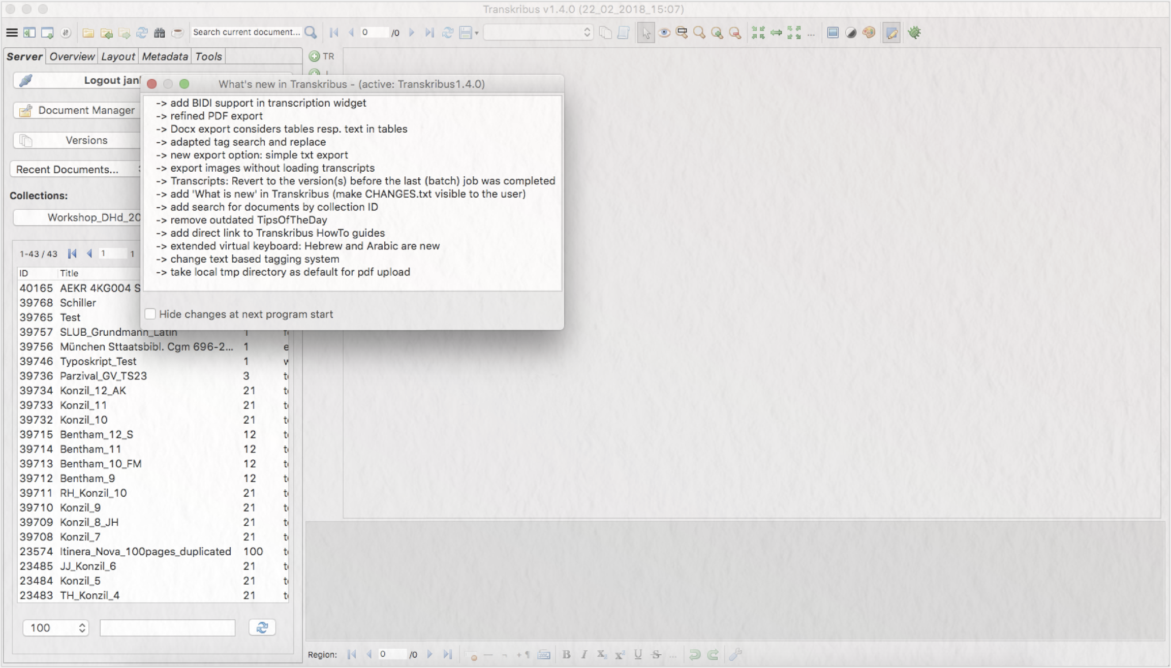The width and height of the screenshot is (1171, 668).
Task: Run search with magnifier next to search box
Action: point(311,33)
